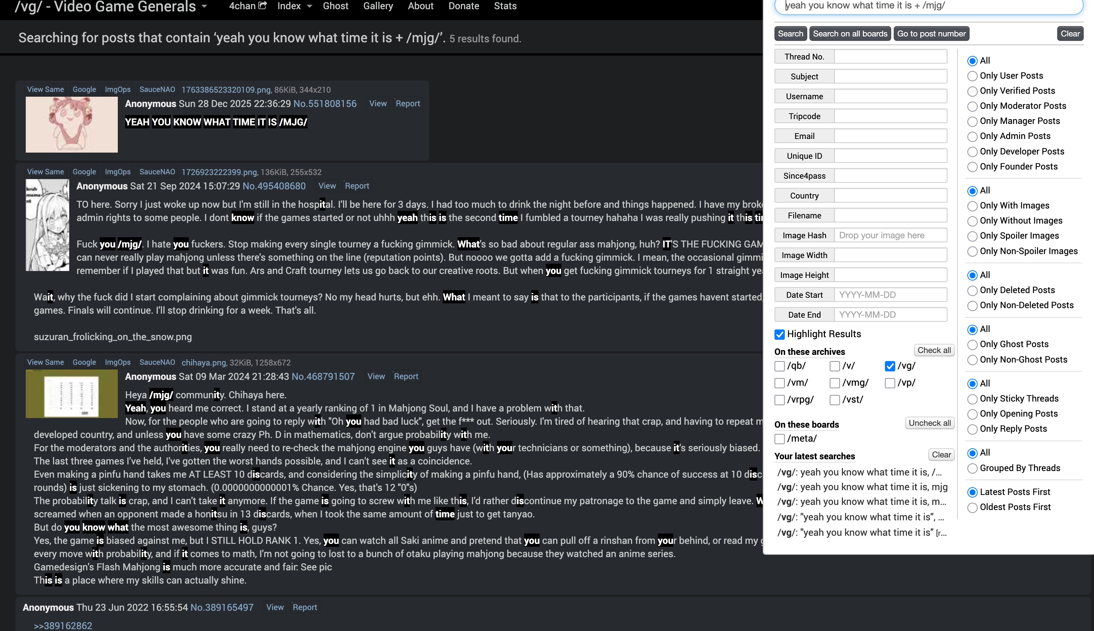Open the Index dropdown arrow
The width and height of the screenshot is (1094, 631).
click(x=309, y=7)
